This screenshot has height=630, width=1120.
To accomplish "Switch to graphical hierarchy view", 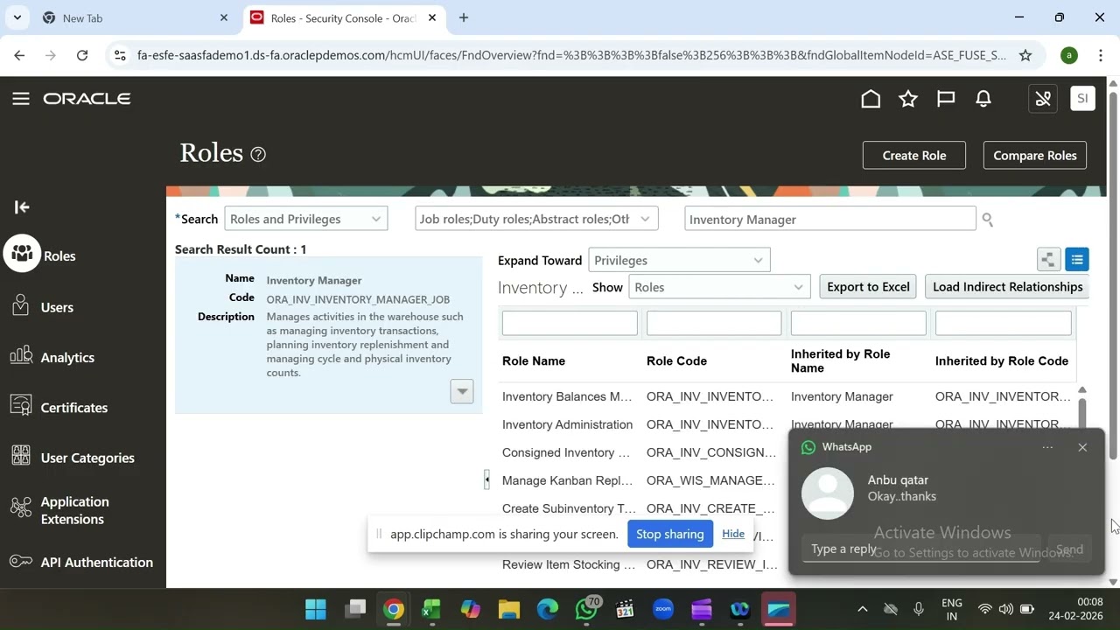I will pyautogui.click(x=1048, y=259).
